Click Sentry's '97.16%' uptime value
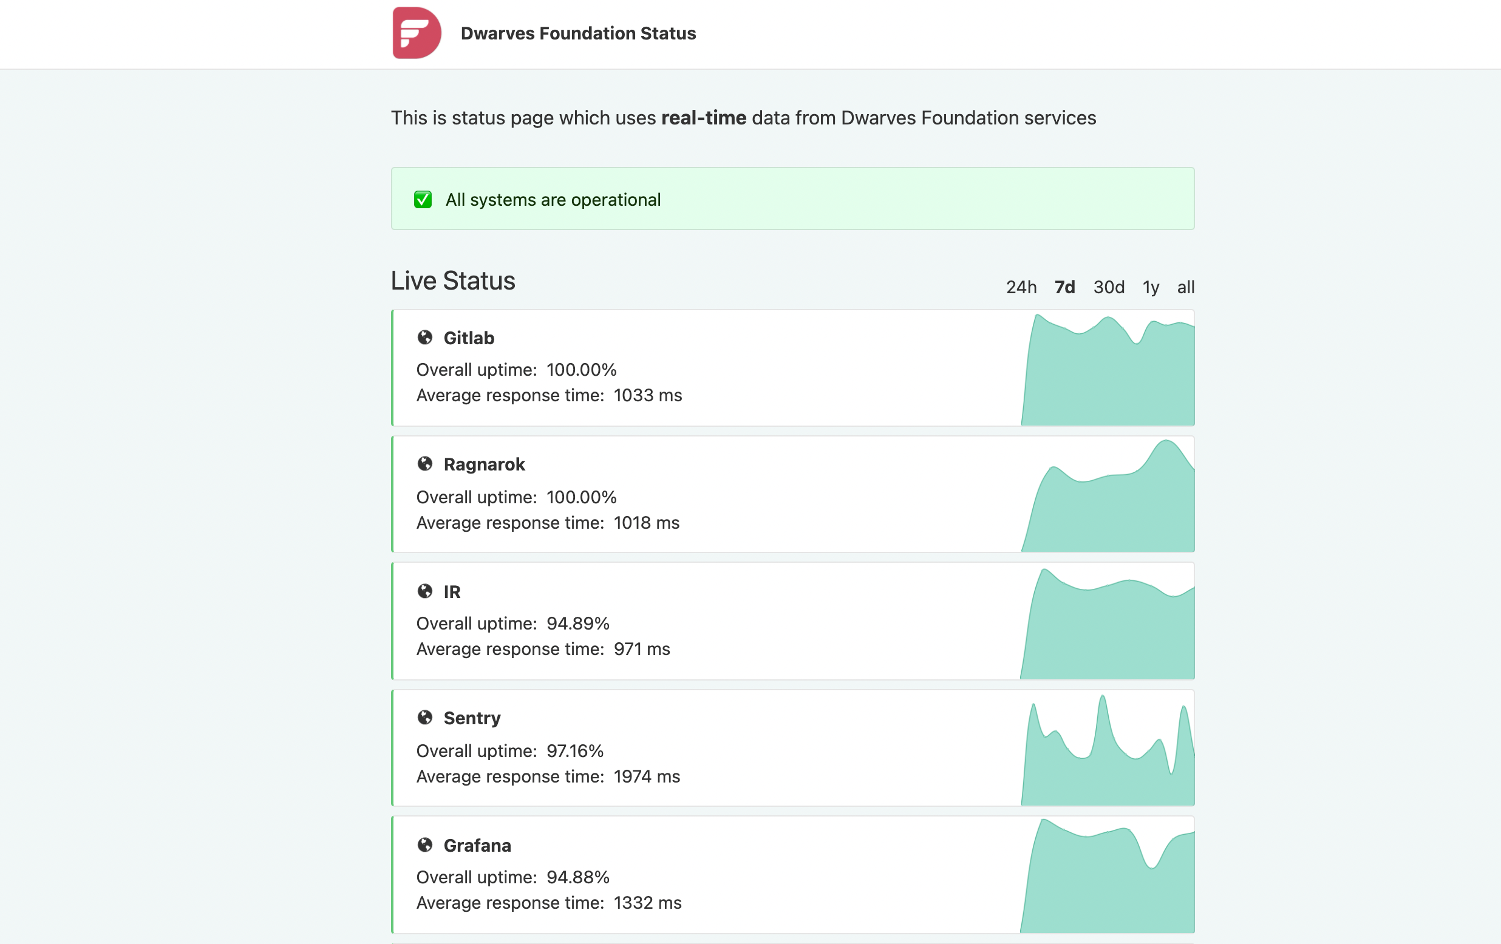 click(x=575, y=751)
